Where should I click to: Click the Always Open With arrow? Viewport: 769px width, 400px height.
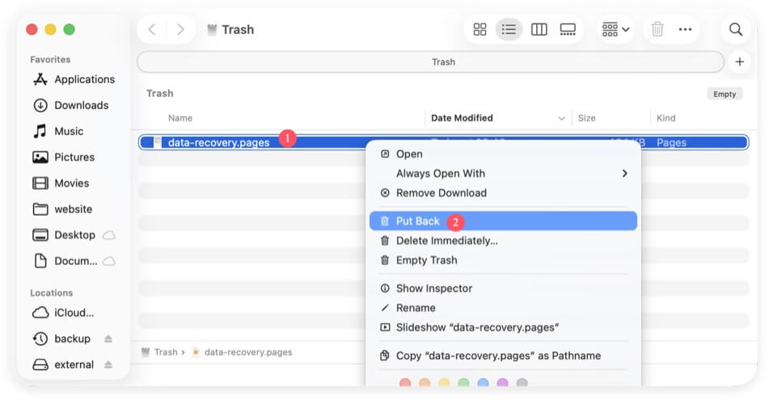click(624, 174)
